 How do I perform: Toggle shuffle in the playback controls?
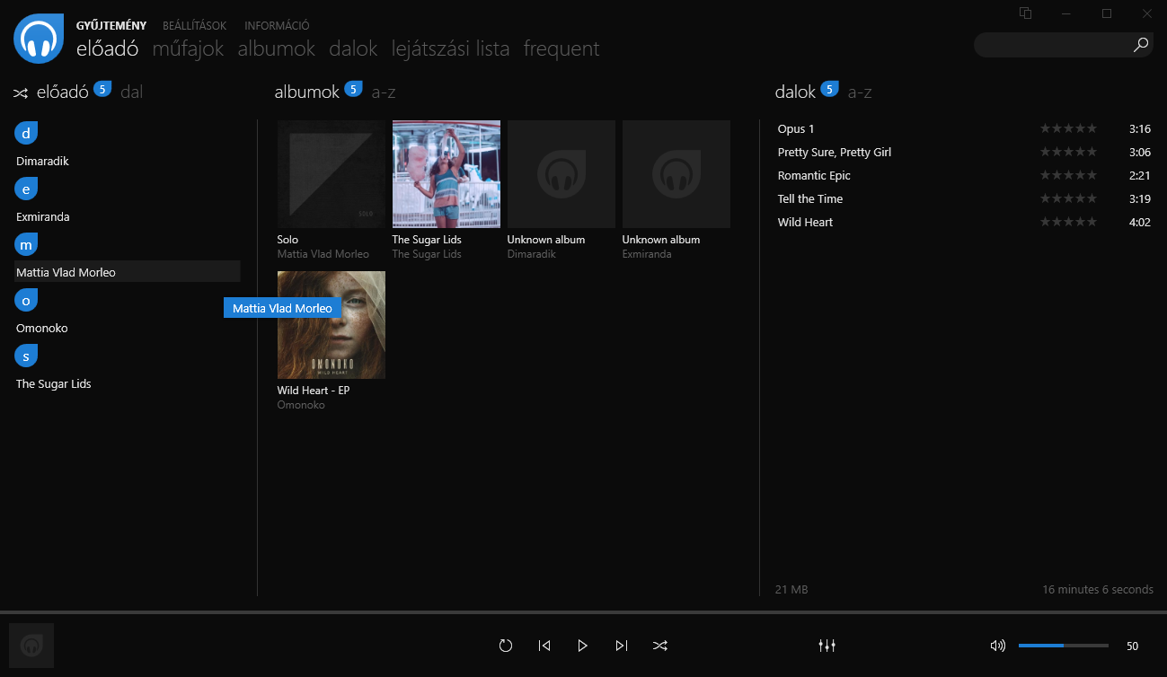659,646
